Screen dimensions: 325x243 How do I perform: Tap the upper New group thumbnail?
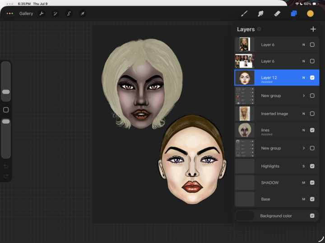pyautogui.click(x=245, y=96)
